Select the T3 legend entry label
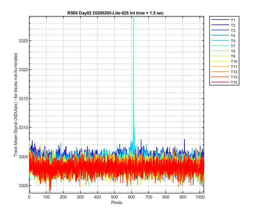This screenshot has height=217, width=260. tap(233, 31)
